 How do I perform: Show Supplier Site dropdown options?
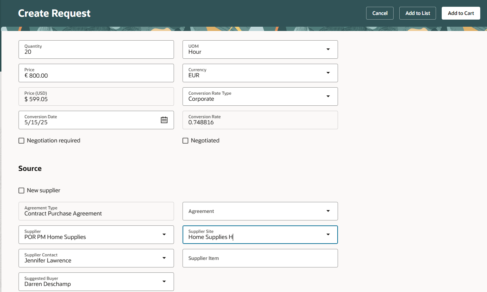[328, 235]
